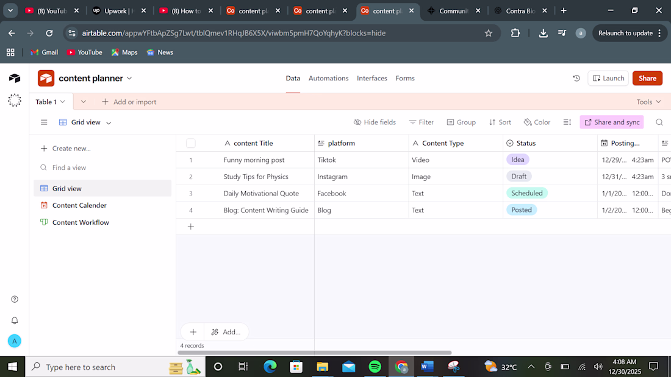Click the row height icon

567,122
